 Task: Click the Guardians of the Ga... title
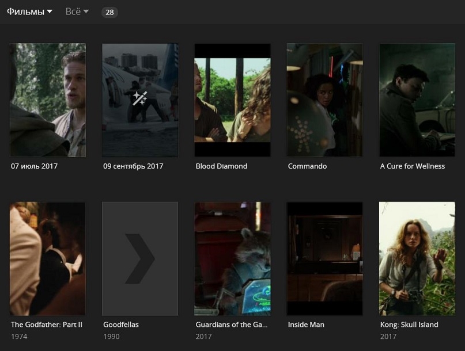point(232,325)
